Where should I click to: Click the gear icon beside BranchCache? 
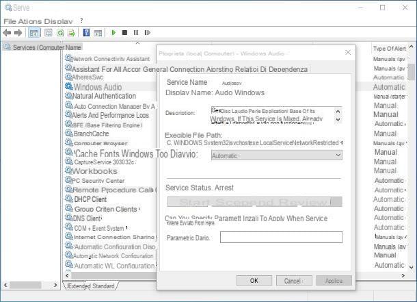[x=68, y=133]
